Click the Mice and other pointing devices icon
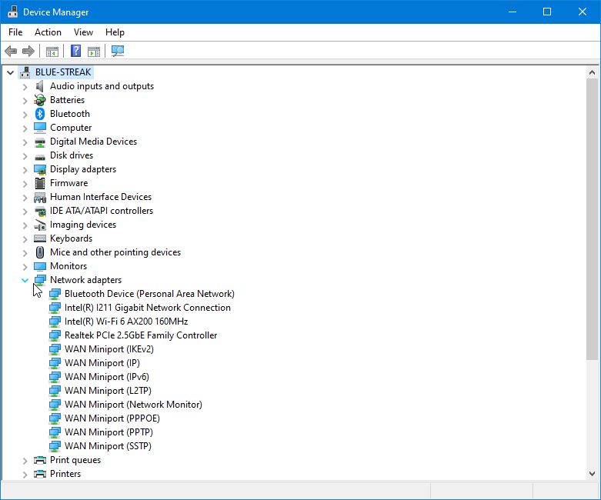The width and height of the screenshot is (601, 500). (40, 252)
